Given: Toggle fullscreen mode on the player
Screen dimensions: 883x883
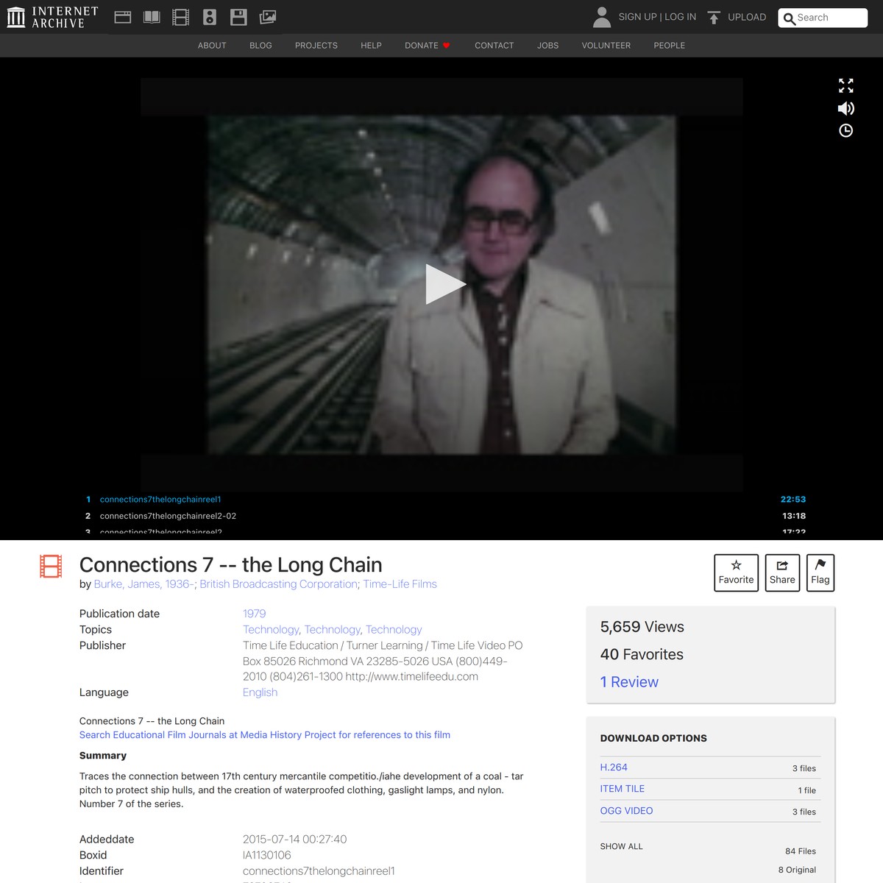Looking at the screenshot, I should (x=845, y=86).
